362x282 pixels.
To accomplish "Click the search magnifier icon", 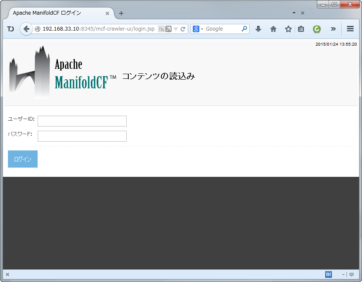I will tap(244, 28).
